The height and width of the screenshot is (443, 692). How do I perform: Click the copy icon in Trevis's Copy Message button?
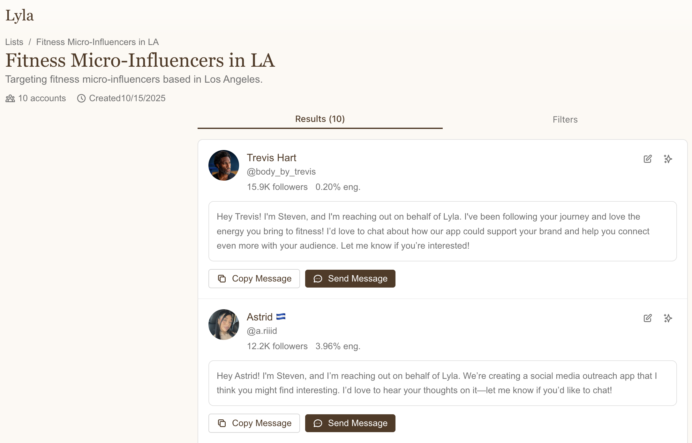222,279
